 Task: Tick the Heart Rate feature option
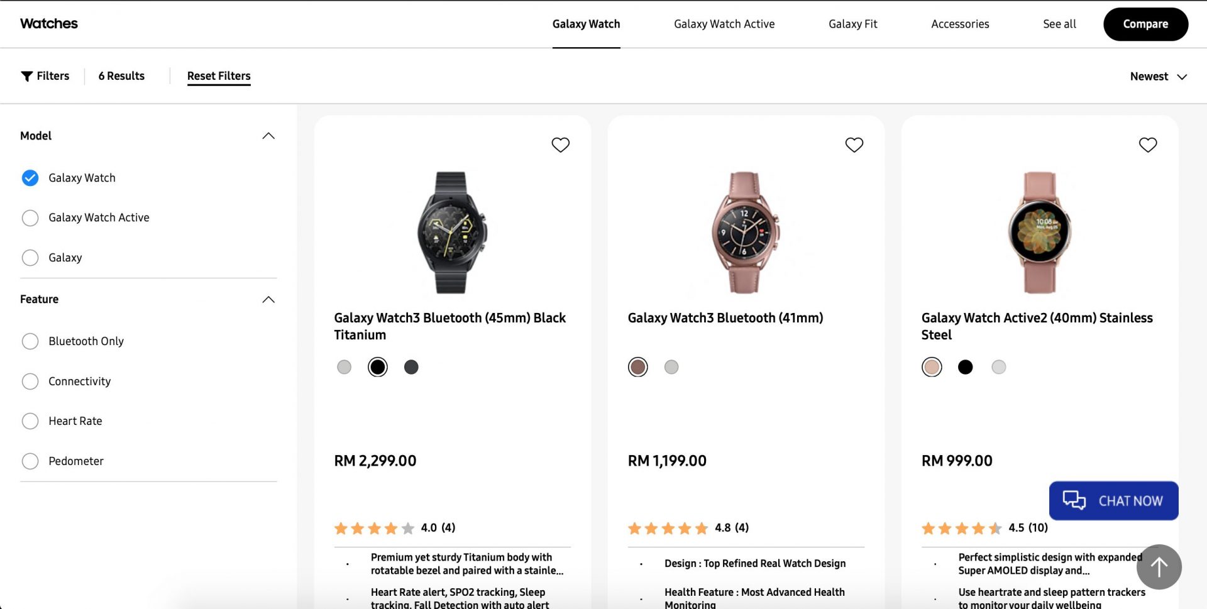[x=30, y=421]
